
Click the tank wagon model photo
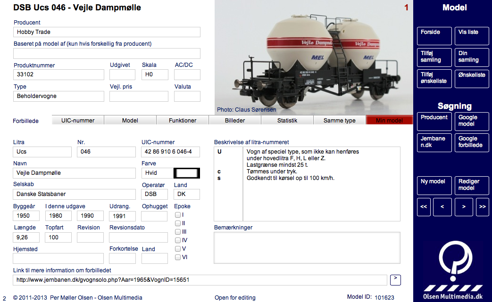tap(314, 57)
